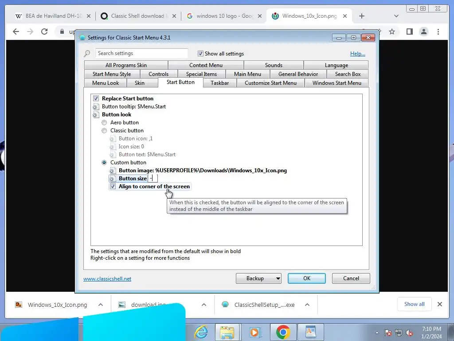
Task: Click Show all downloads button
Action: click(415, 304)
